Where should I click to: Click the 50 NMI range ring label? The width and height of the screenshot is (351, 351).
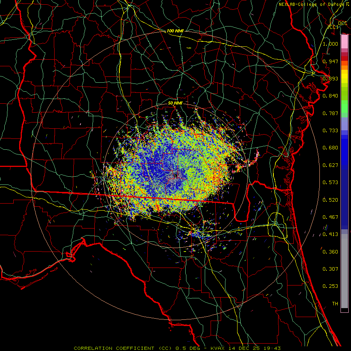(175, 103)
